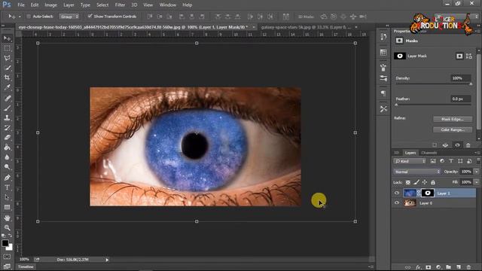Hide Layer 1 visibility eye

coord(397,193)
